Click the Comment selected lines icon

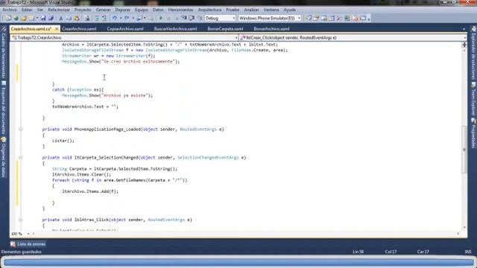(x=98, y=18)
